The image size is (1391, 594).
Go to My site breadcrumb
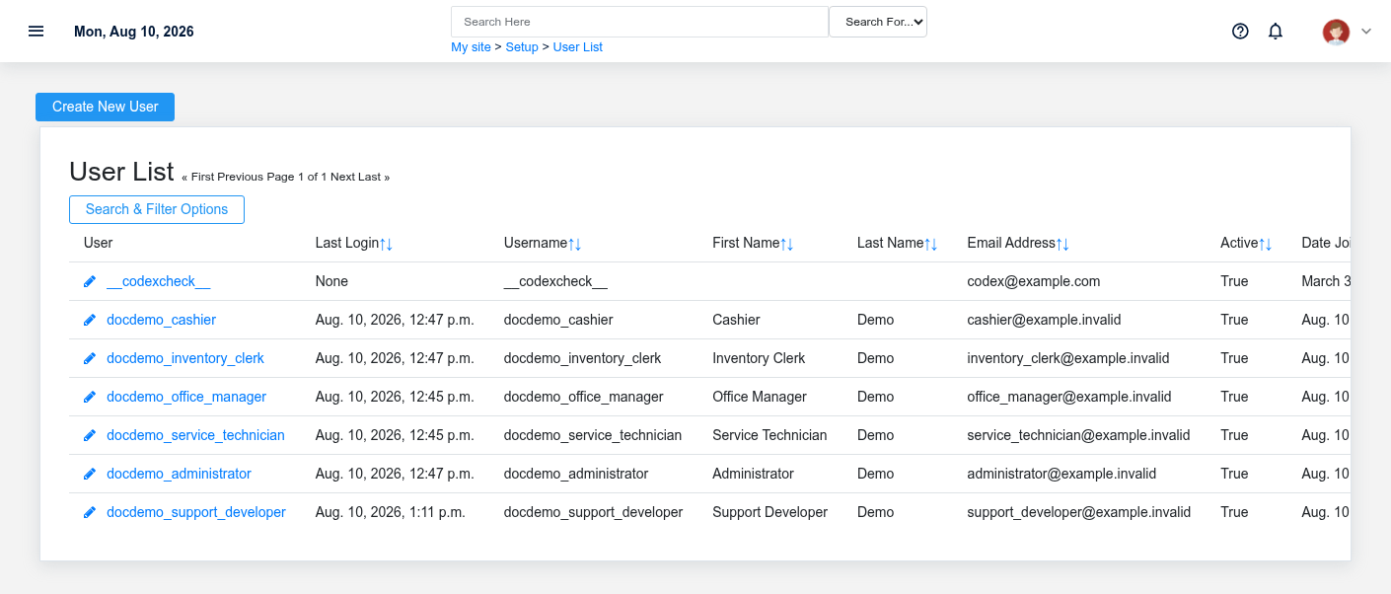point(471,47)
